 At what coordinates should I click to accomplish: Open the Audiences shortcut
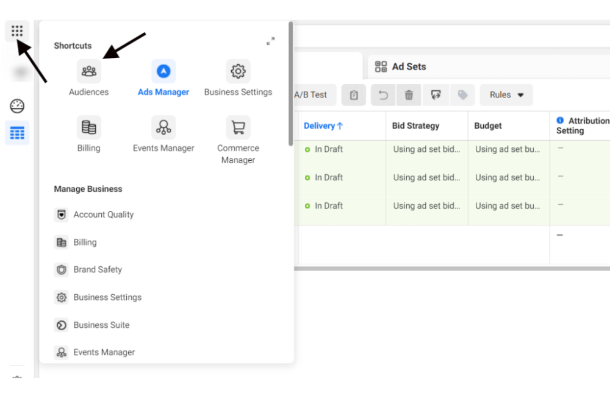pyautogui.click(x=89, y=71)
